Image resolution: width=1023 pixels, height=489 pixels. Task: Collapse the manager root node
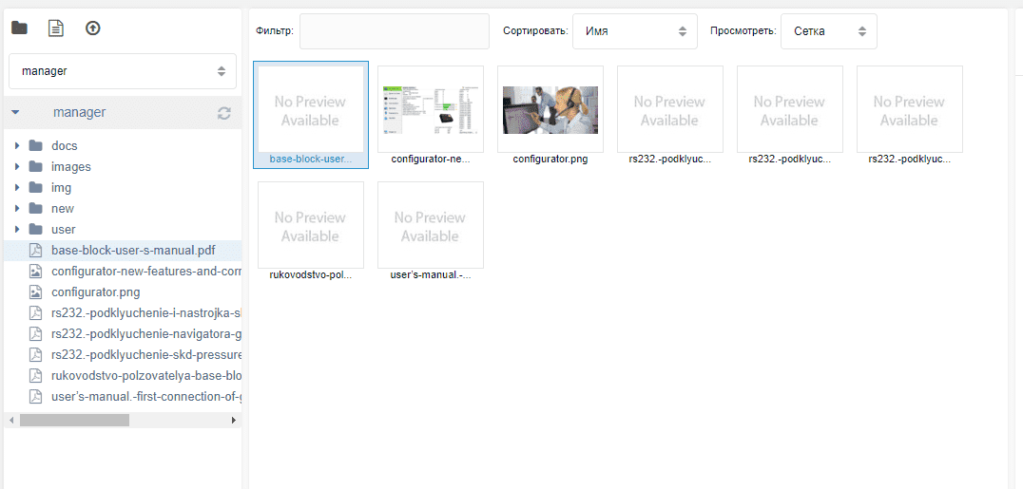pyautogui.click(x=15, y=113)
